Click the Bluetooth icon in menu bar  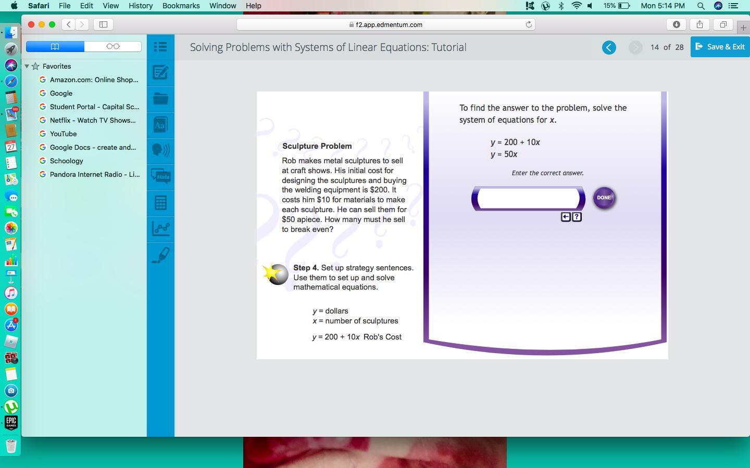pyautogui.click(x=561, y=6)
